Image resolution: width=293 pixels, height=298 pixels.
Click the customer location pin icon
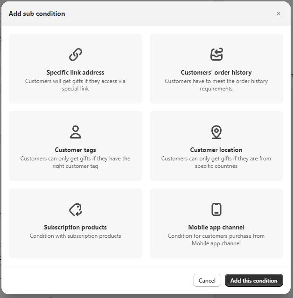click(216, 132)
